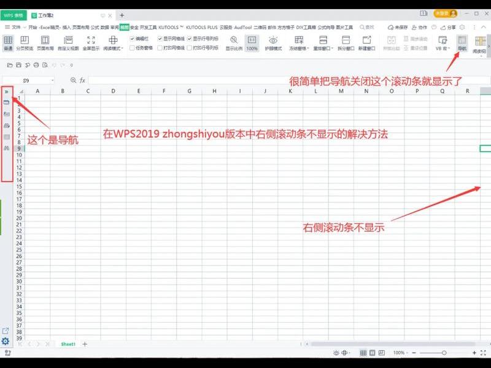Switch to the 数据 data tab
The height and width of the screenshot is (368, 491).
pos(104,27)
